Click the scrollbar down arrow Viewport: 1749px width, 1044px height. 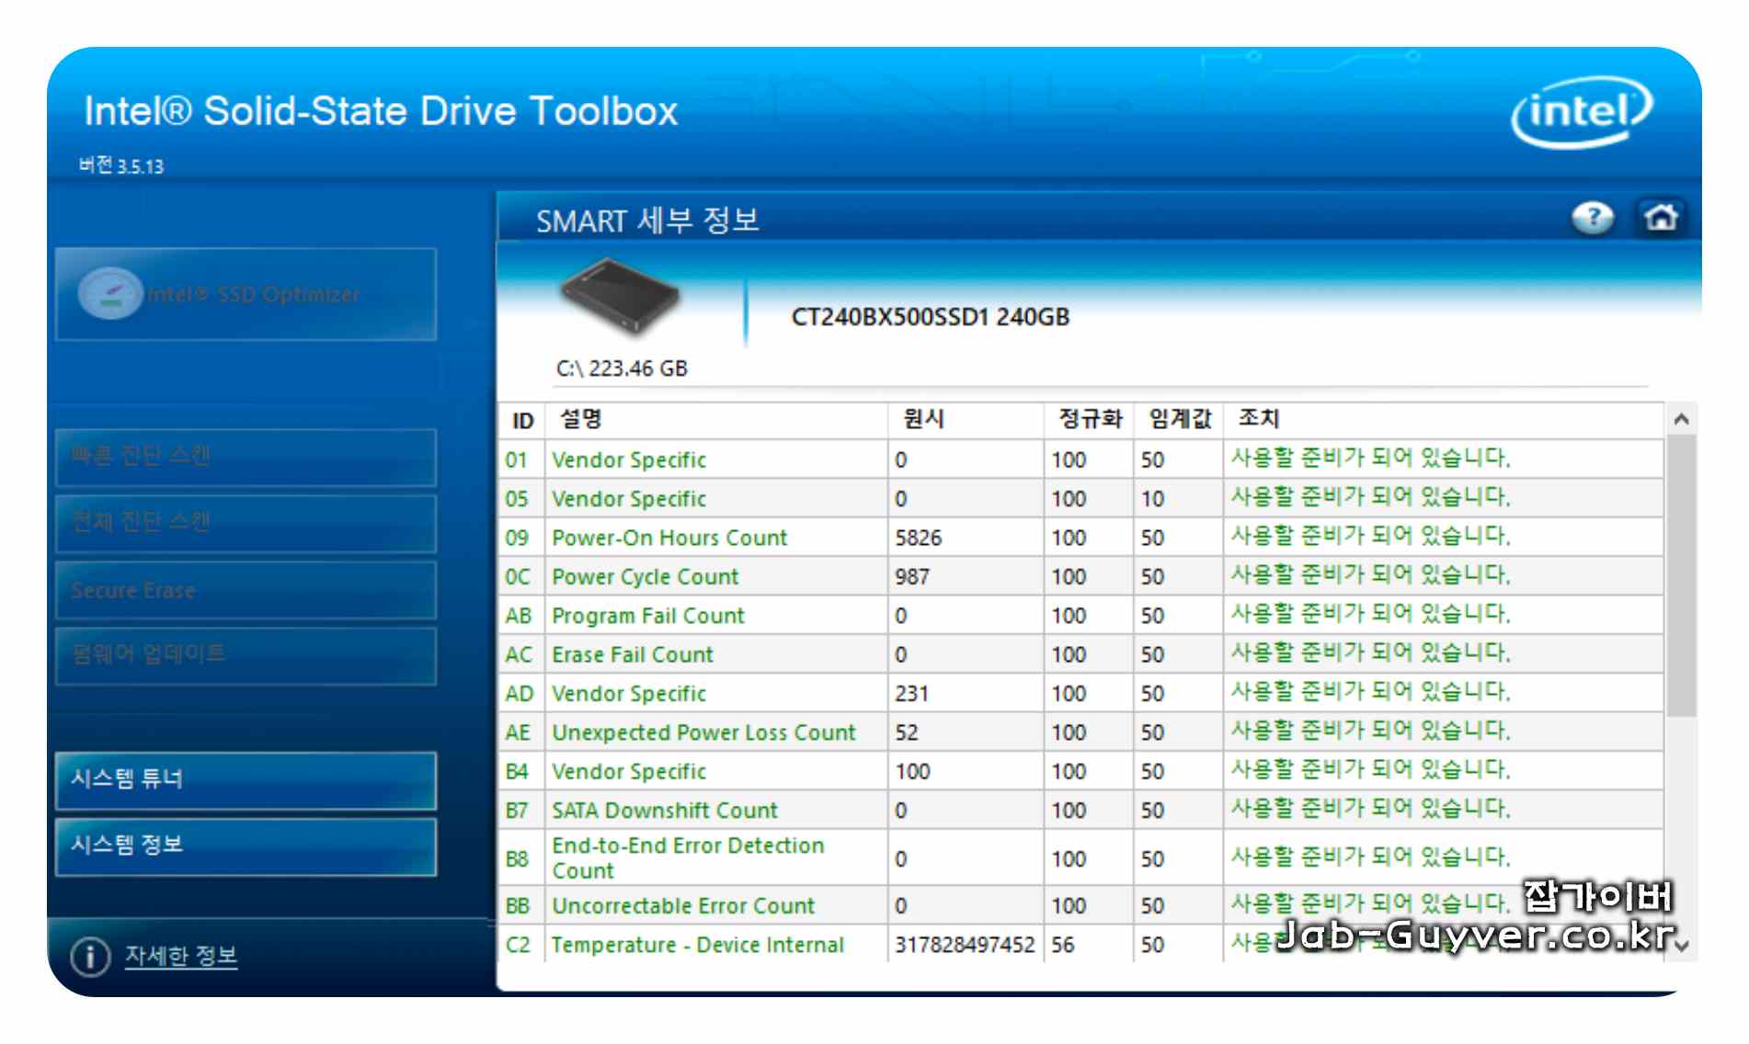(x=1682, y=945)
